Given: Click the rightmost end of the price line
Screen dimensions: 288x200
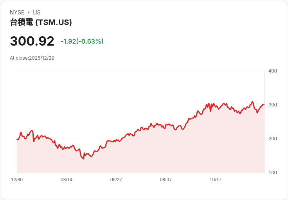Looking at the screenshot, I should pyautogui.click(x=264, y=104).
